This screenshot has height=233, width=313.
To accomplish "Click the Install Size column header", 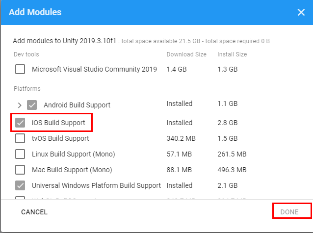I will tap(232, 54).
